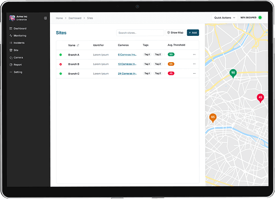This screenshot has width=275, height=199.
Task: Open Dashboard in the sidebar menu
Action: 20,28
